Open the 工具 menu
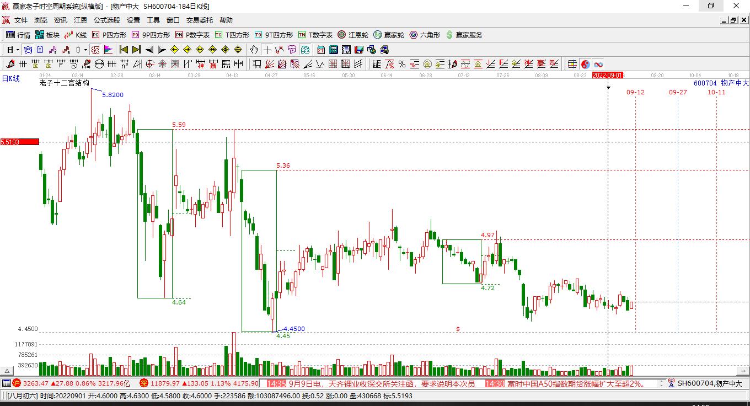The image size is (750, 406). coord(153,20)
